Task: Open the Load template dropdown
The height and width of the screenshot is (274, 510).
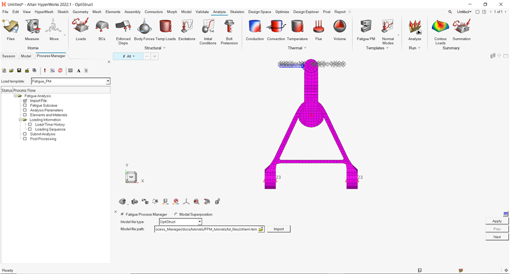Action: (x=108, y=81)
